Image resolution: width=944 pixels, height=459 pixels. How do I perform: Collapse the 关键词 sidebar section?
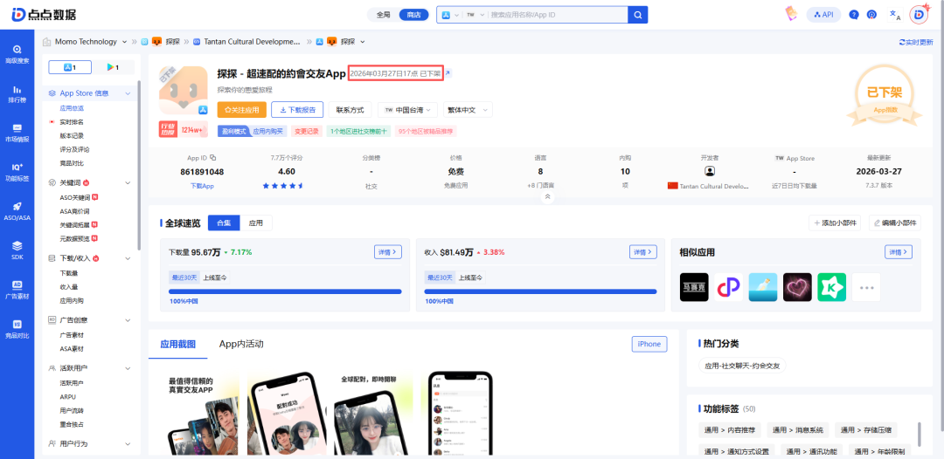[128, 182]
